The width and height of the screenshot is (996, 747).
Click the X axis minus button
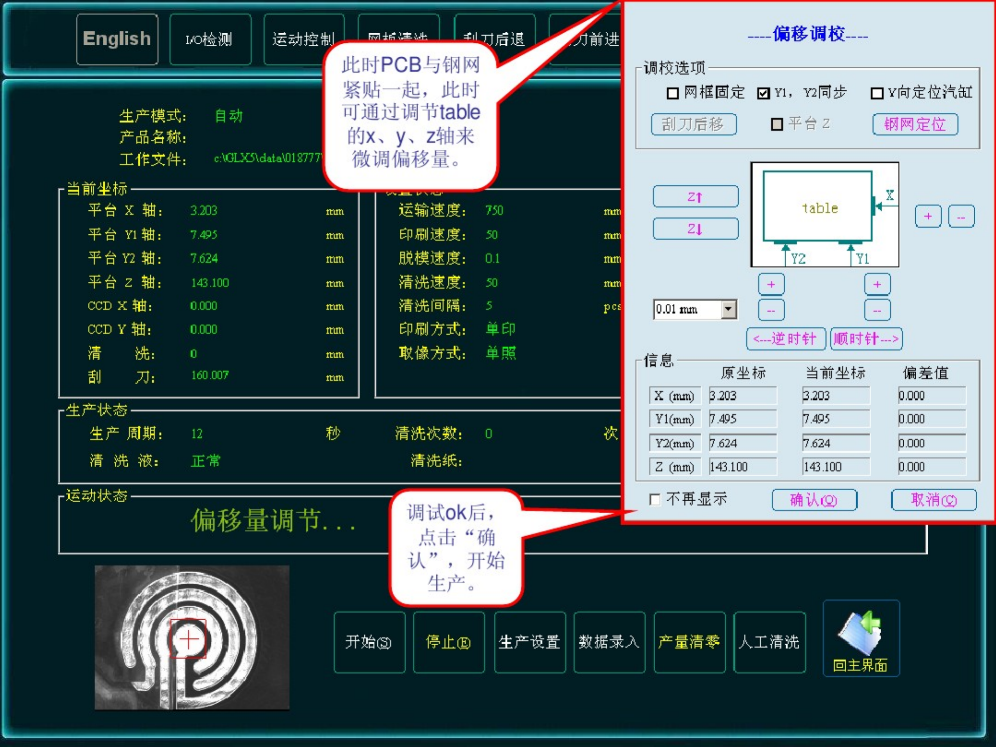click(x=961, y=216)
